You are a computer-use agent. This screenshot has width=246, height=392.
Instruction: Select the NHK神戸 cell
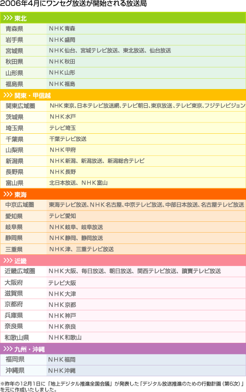tap(146, 315)
